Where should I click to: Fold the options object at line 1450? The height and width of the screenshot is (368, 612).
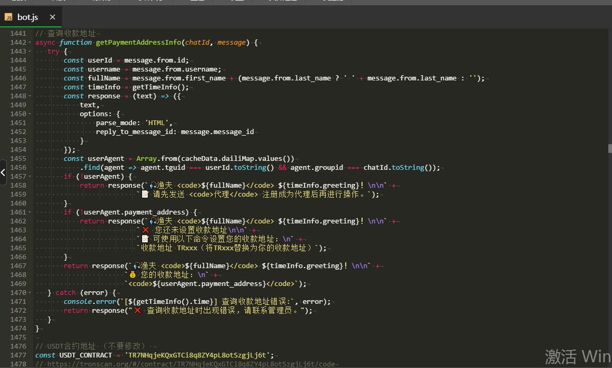click(29, 114)
